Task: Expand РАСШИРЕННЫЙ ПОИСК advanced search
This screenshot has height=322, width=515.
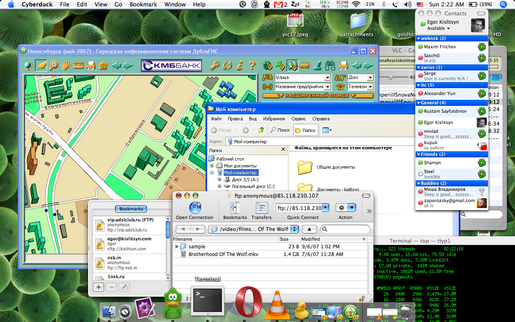Action: (x=318, y=96)
